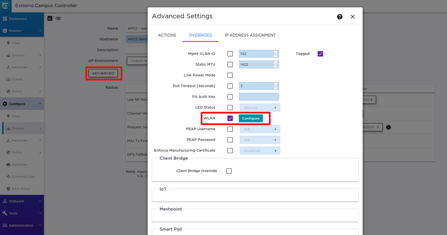Select Sites under Monitor
The image size is (447, 235).
pyautogui.click(x=22, y=43)
